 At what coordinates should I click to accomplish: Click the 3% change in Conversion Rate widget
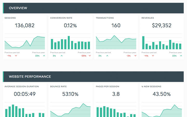click(x=54, y=56)
